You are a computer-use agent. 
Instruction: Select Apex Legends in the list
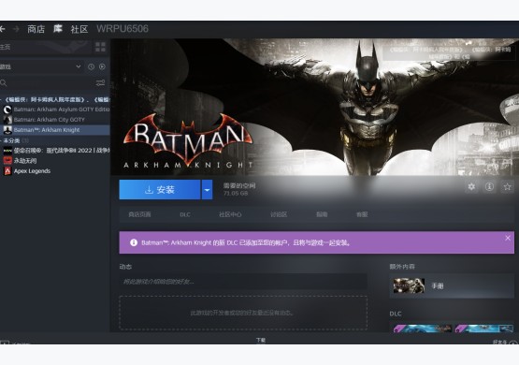click(x=54, y=171)
